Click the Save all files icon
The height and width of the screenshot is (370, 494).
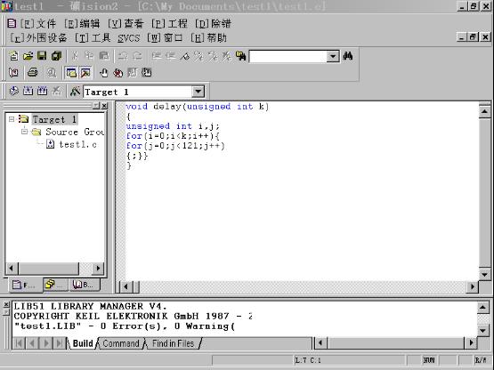point(56,56)
